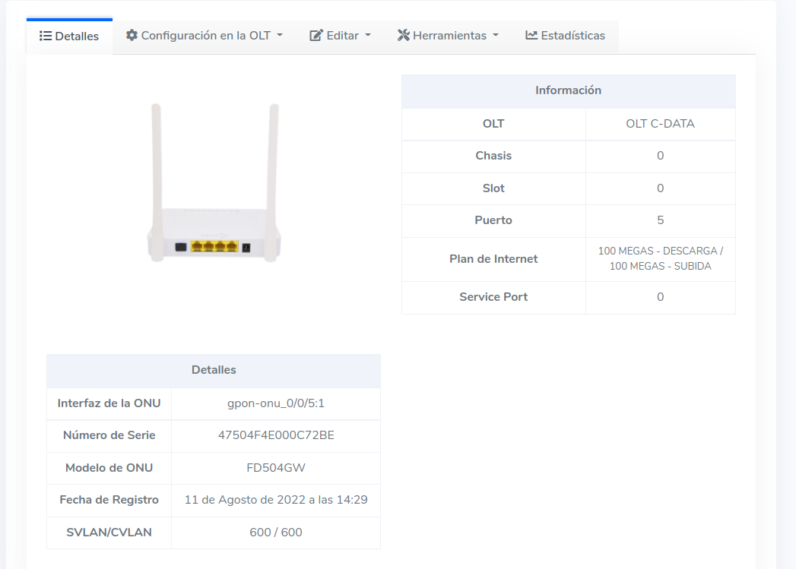Click the registration date 11 de Agosto value
This screenshot has height=569, width=796.
click(276, 500)
